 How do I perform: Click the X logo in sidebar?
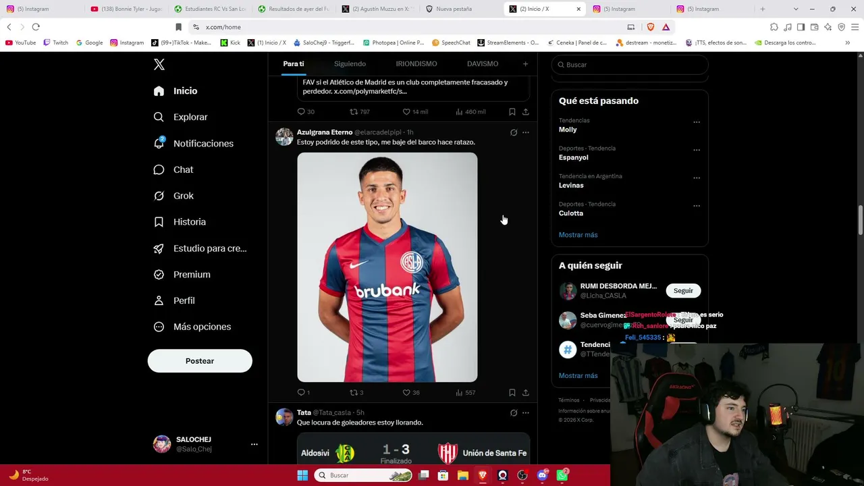click(x=159, y=65)
